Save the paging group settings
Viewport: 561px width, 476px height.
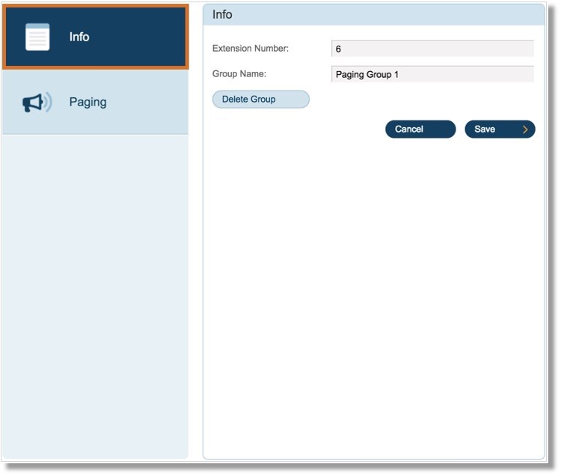(x=501, y=129)
